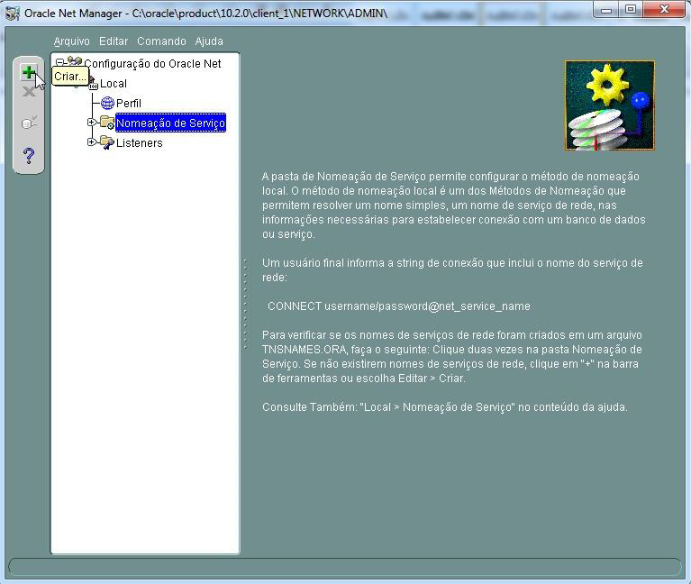Click the grey X delete toolbar icon
Image resolution: width=691 pixels, height=584 pixels.
point(29,92)
